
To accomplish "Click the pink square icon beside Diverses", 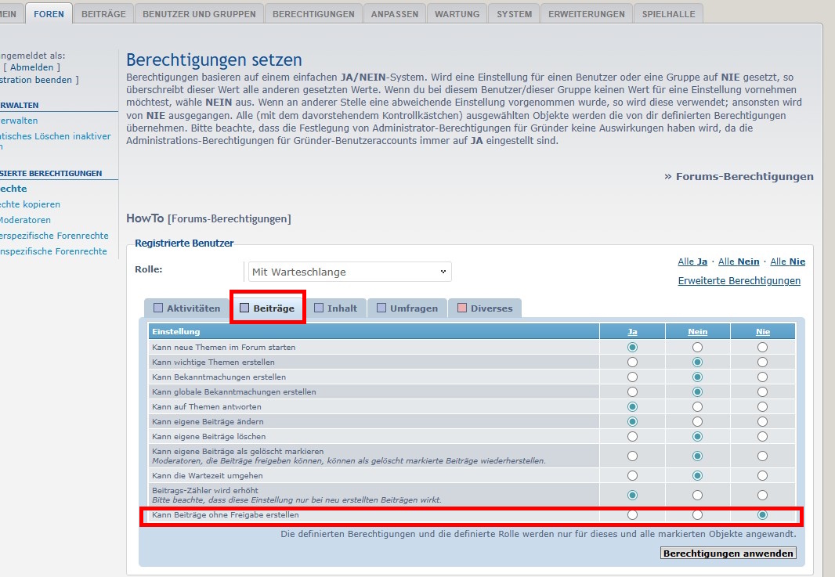I will pyautogui.click(x=462, y=308).
